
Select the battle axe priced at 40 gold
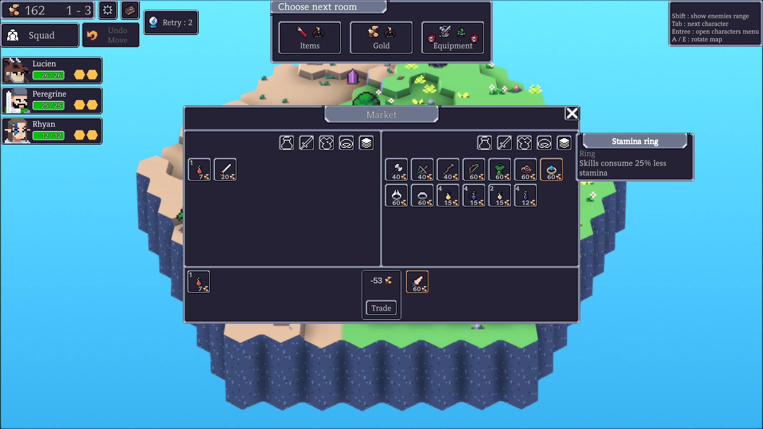pyautogui.click(x=397, y=170)
